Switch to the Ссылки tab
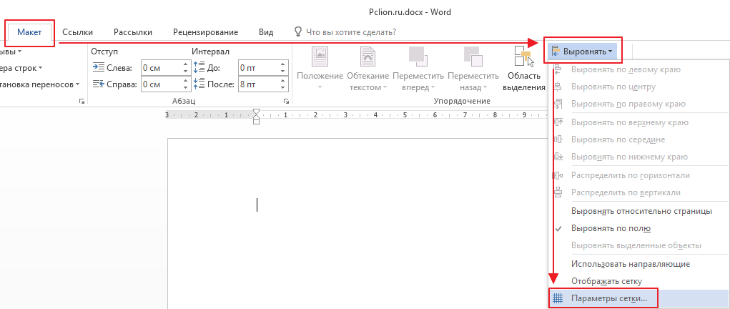The image size is (730, 309). click(77, 32)
